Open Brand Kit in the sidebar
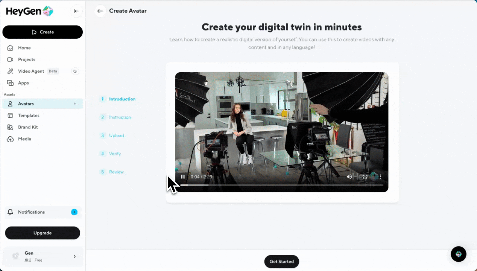The height and width of the screenshot is (271, 477). pos(28,127)
